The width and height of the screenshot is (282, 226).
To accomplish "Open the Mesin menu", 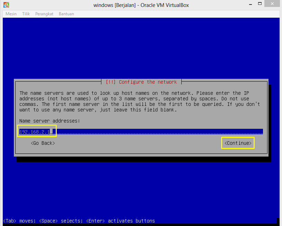I will [x=11, y=14].
